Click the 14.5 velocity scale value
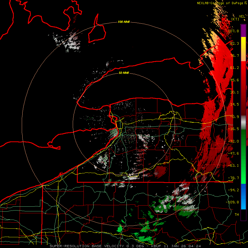 tap(234, 104)
